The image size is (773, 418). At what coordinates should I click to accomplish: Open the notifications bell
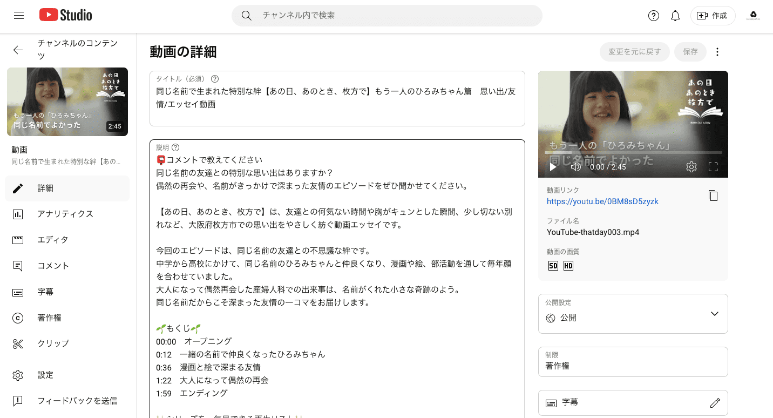[x=675, y=16]
